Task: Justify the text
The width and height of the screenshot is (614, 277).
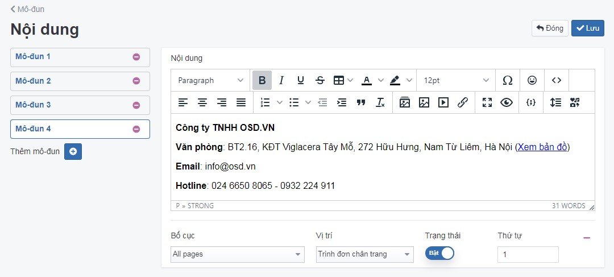Action: pyautogui.click(x=241, y=102)
